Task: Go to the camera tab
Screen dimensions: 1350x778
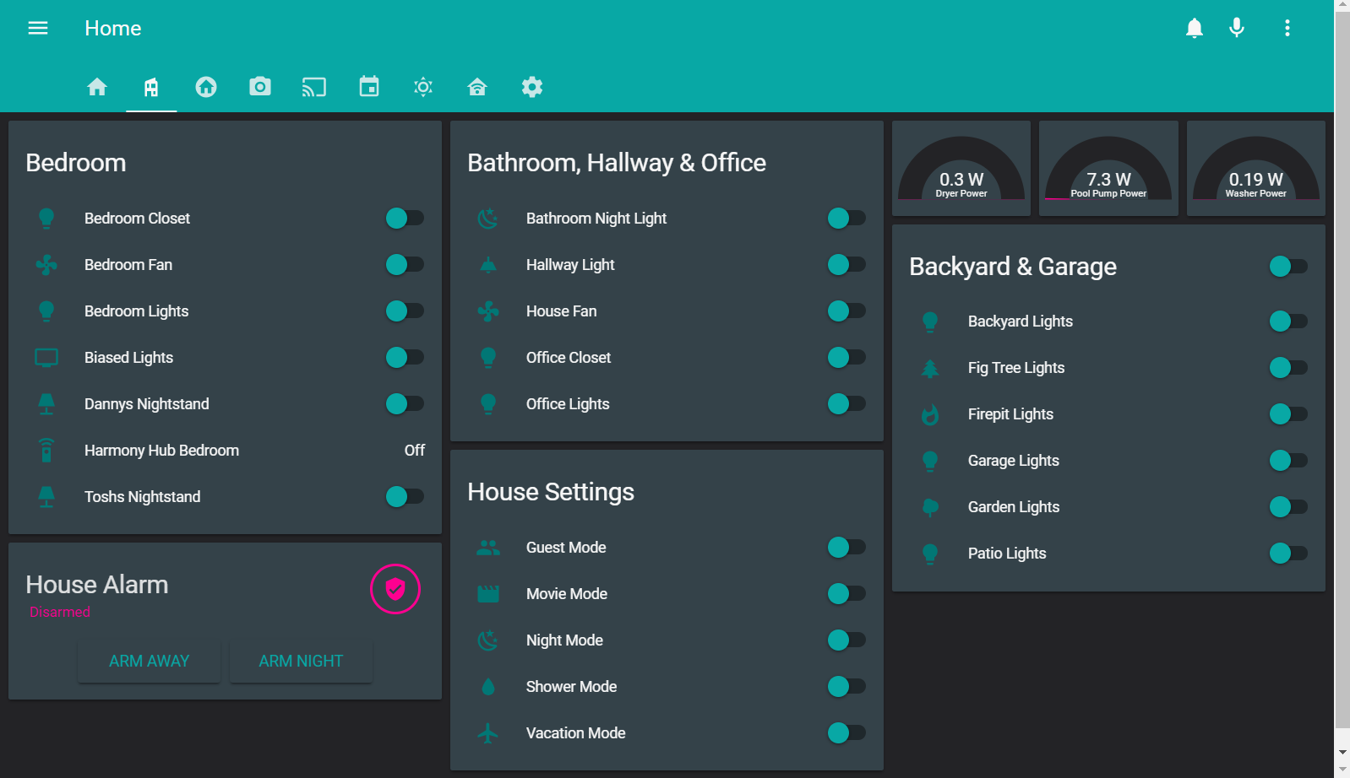Action: point(260,87)
